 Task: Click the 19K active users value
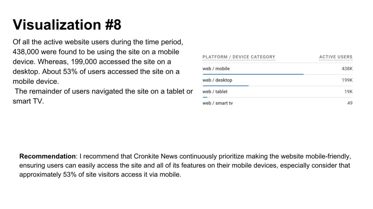pyautogui.click(x=348, y=92)
